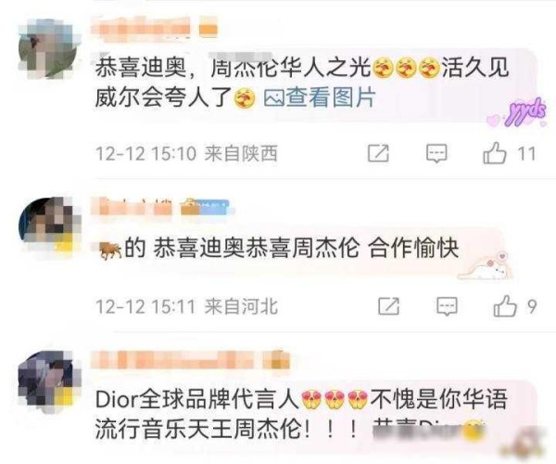Image resolution: width=556 pixels, height=464 pixels.
Task: Click the cat sticker on second comment
Action: tap(485, 266)
